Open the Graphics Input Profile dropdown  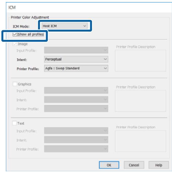(76, 90)
